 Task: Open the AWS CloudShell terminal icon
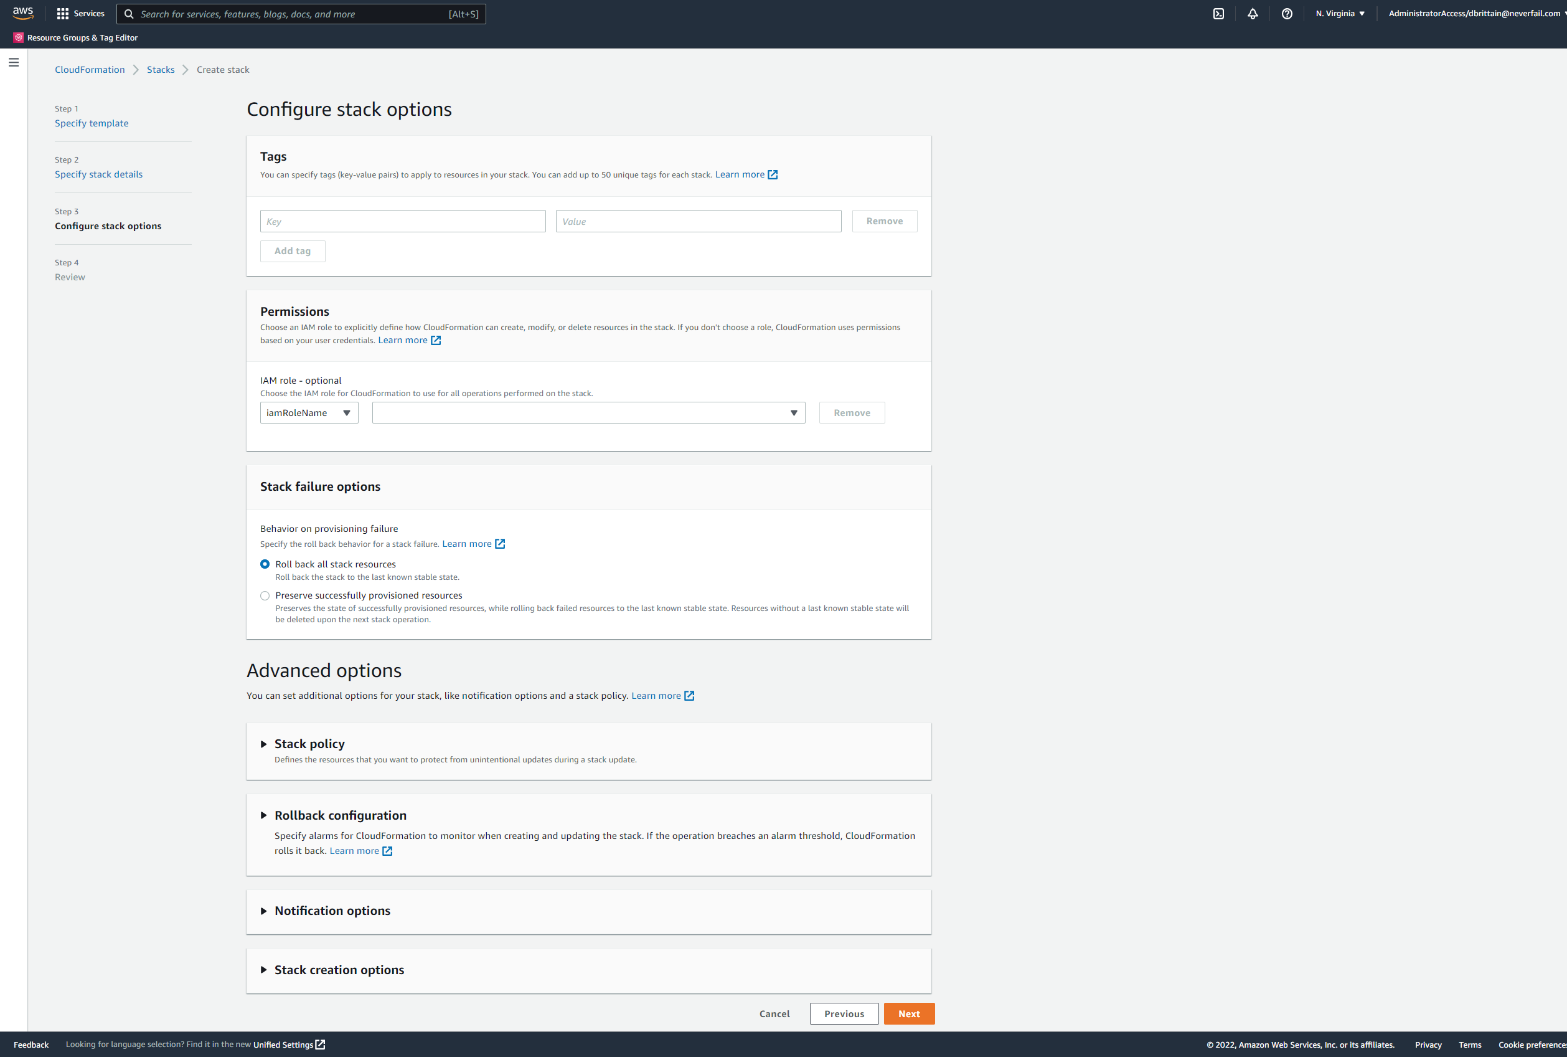coord(1217,13)
